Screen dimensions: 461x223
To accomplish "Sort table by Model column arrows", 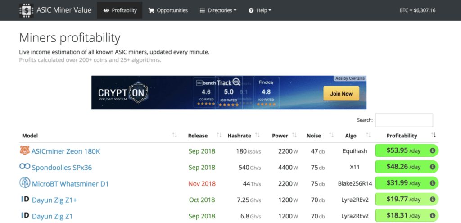I will point(175,135).
